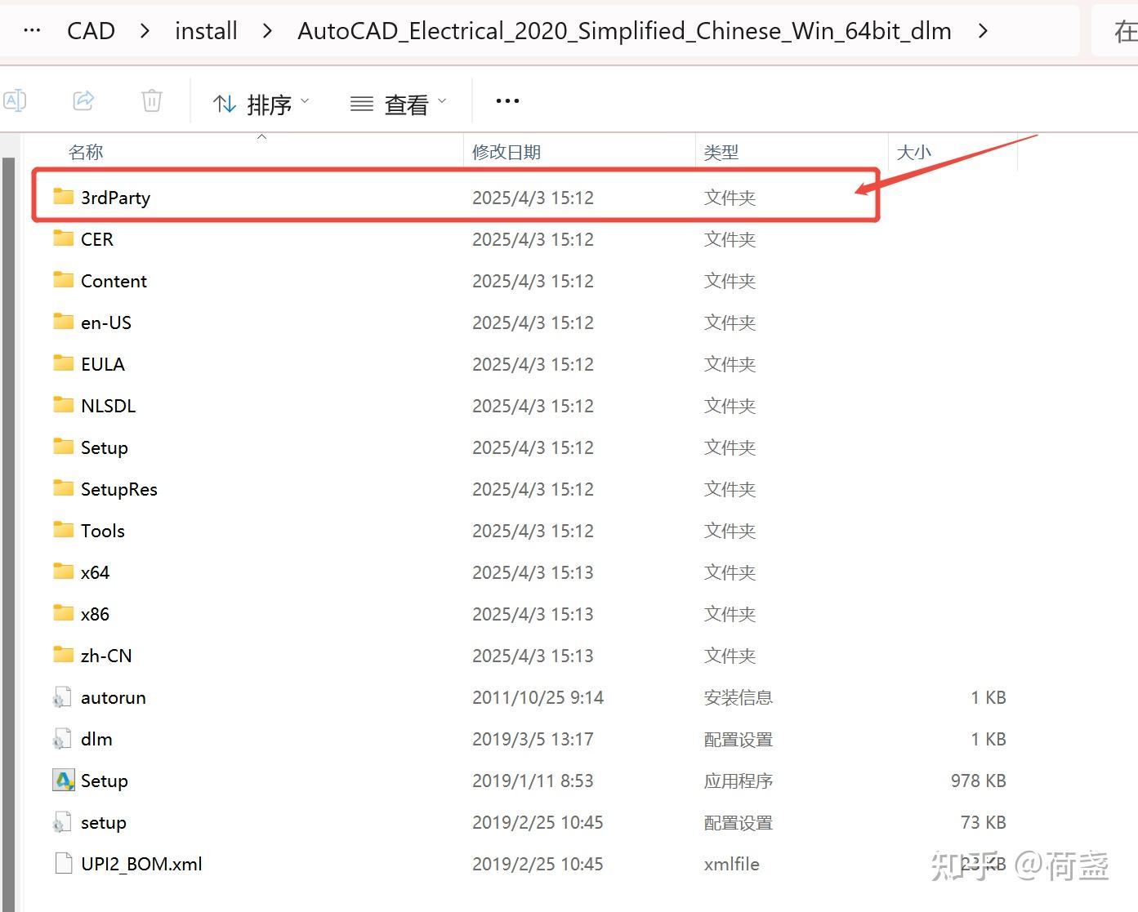Sort by size (大小) column header
Screen dimensions: 1138x912
[x=913, y=152]
